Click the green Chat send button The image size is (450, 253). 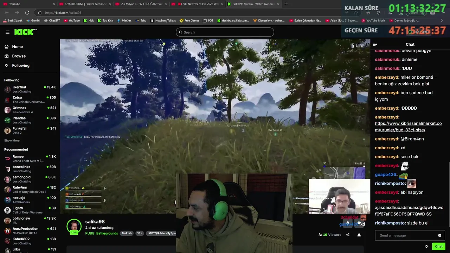click(x=439, y=246)
